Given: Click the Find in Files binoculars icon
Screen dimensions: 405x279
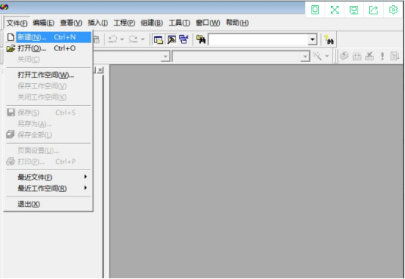Looking at the screenshot, I should click(x=201, y=39).
